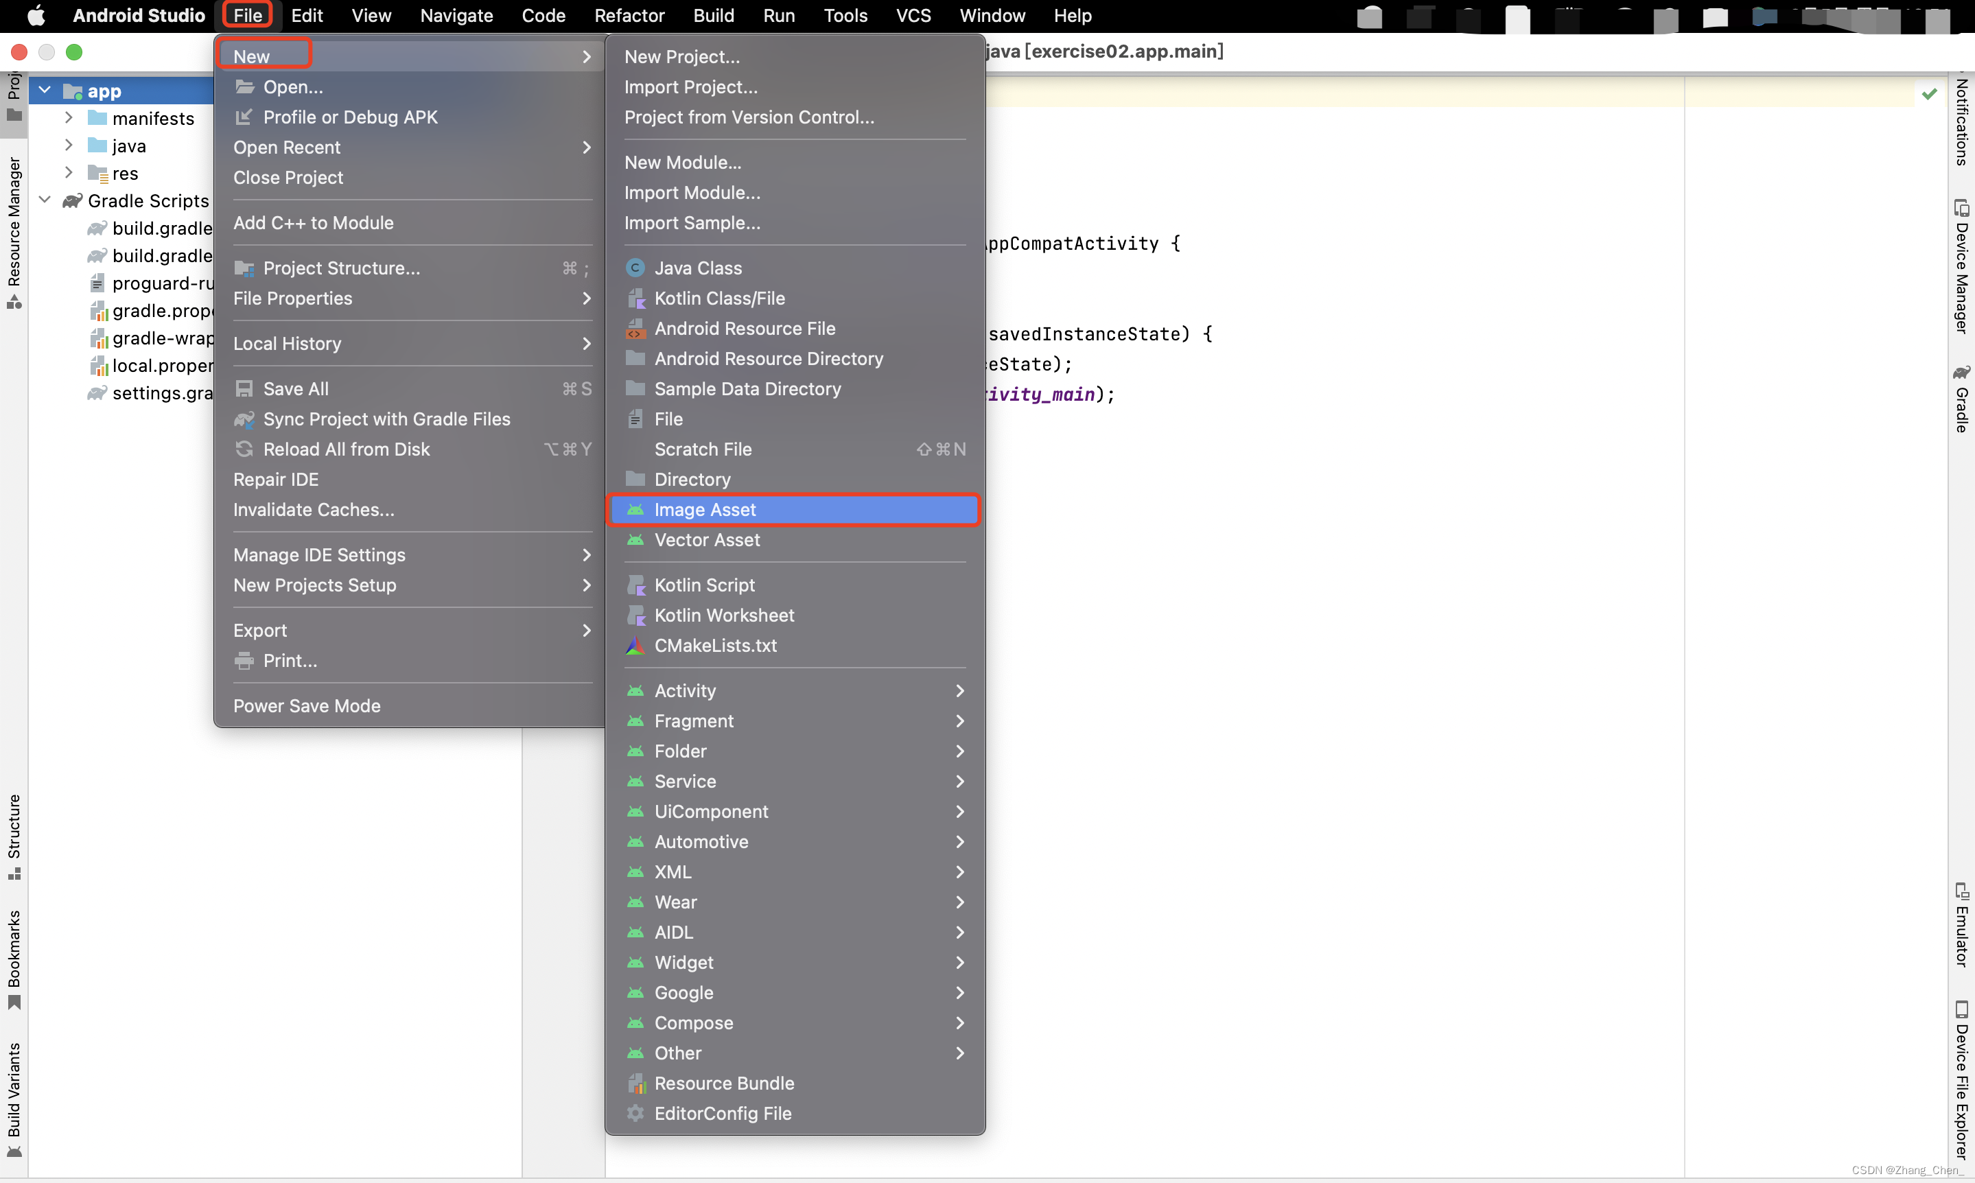The height and width of the screenshot is (1183, 1975).
Task: Click the Kotlin Script icon
Action: pyautogui.click(x=635, y=585)
